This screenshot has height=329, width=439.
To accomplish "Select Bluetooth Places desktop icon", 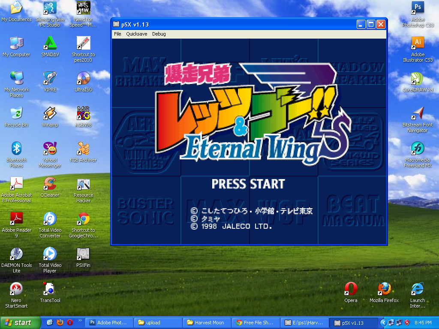I will point(16,154).
